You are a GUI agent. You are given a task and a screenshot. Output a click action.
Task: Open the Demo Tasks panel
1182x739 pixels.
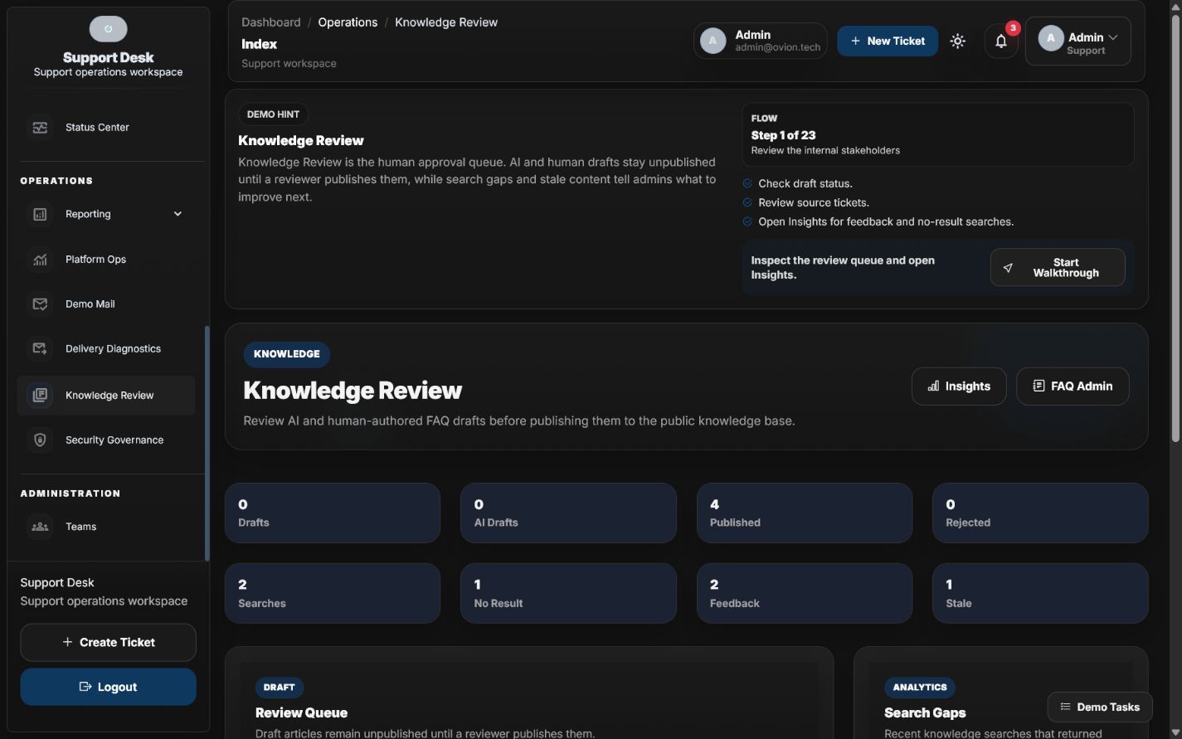coord(1100,707)
